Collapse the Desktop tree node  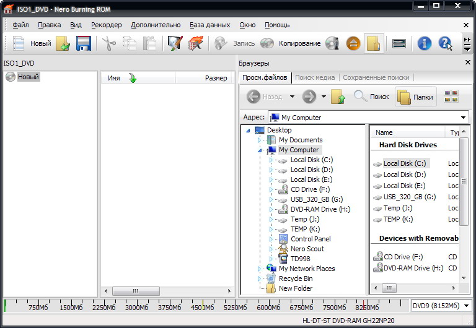[248, 131]
